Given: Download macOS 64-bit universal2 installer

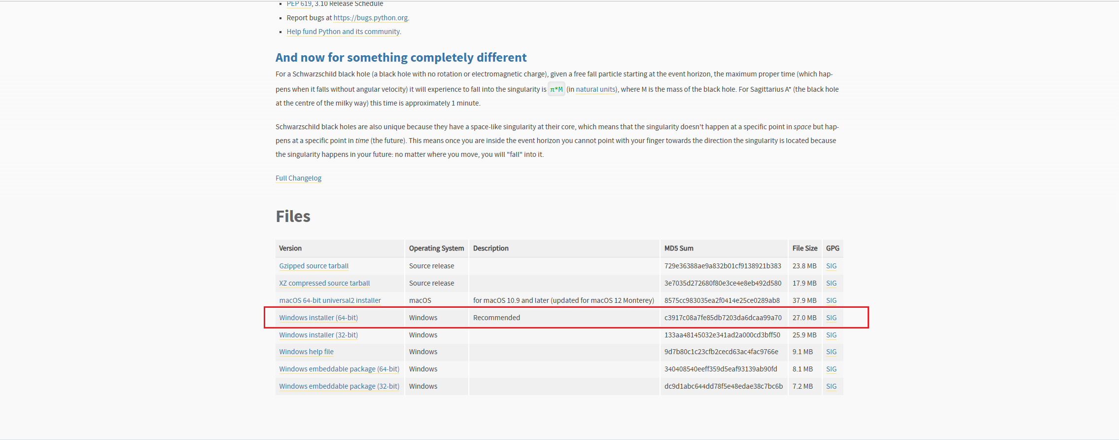Looking at the screenshot, I should [x=330, y=300].
